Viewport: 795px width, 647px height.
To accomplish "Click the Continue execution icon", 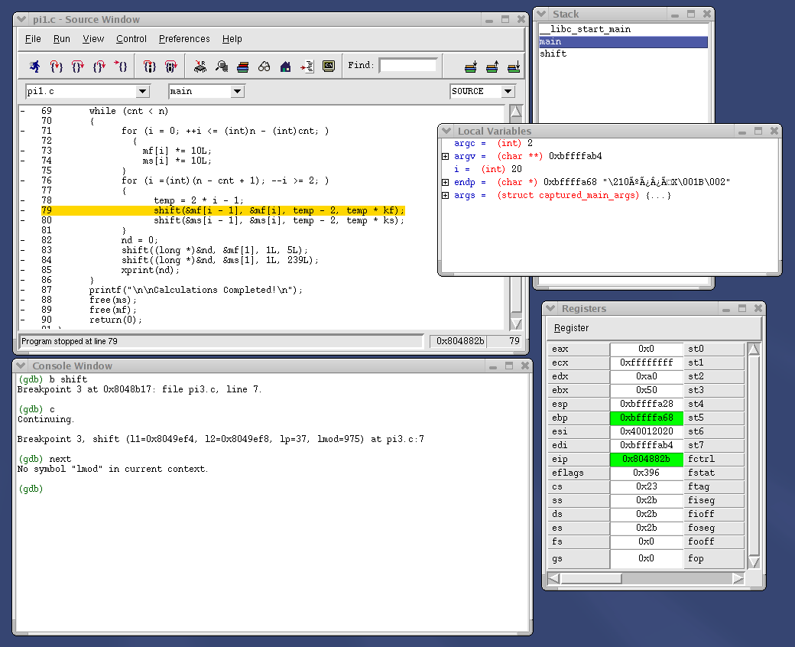I will (121, 67).
